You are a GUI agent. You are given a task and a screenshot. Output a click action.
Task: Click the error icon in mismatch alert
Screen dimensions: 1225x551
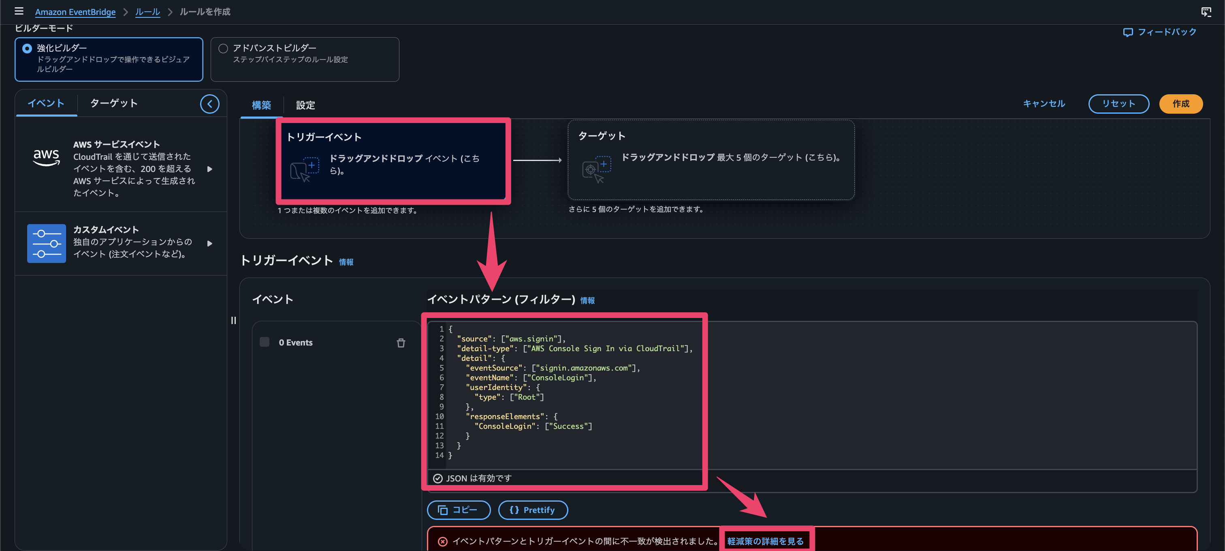pos(442,542)
